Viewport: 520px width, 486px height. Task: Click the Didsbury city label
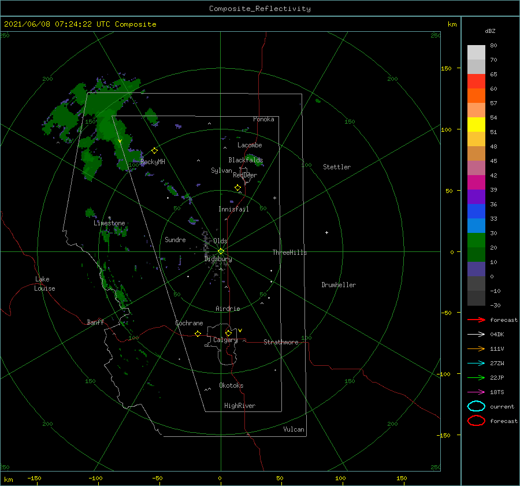point(218,259)
